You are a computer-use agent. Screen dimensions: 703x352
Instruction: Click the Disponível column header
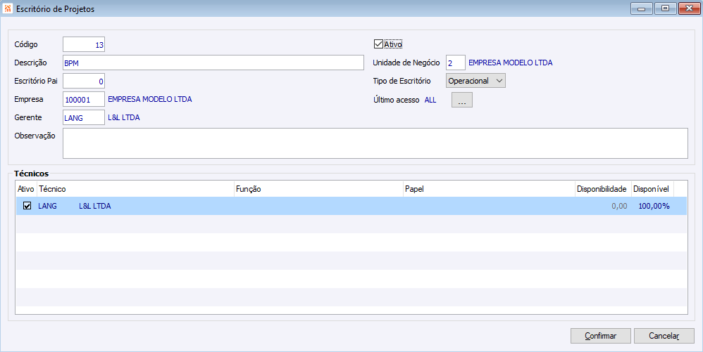coord(652,189)
